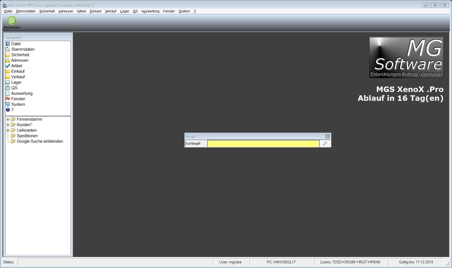
Task: Select Lager in the Navigation list
Action: click(16, 82)
